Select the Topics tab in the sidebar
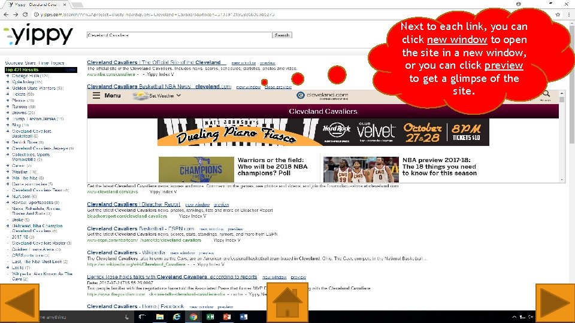Image resolution: width=575 pixels, height=323 pixels. (57, 63)
